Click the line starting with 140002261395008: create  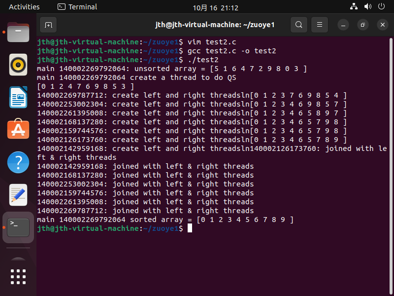point(192,113)
